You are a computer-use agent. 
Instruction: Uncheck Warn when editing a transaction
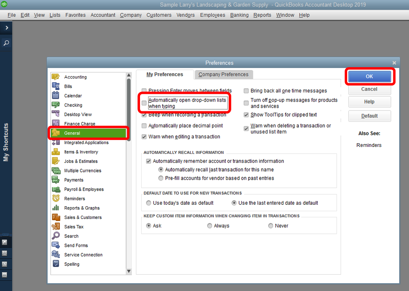tap(144, 137)
